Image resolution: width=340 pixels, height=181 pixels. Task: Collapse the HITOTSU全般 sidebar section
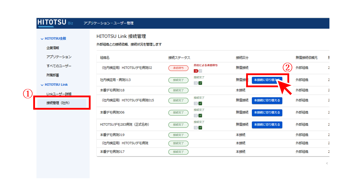pyautogui.click(x=42, y=39)
